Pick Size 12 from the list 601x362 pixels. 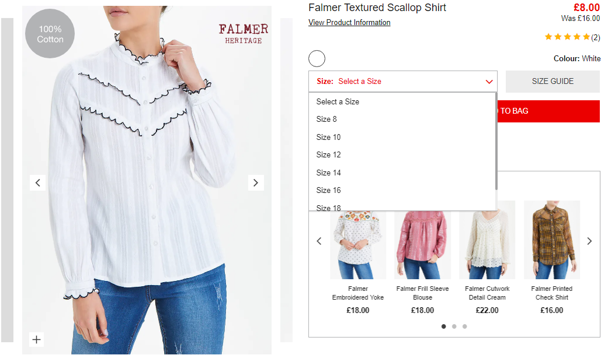pos(402,154)
